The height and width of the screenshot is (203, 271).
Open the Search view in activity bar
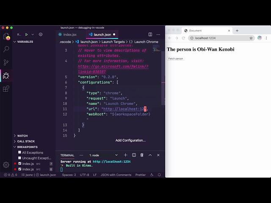click(x=6, y=49)
